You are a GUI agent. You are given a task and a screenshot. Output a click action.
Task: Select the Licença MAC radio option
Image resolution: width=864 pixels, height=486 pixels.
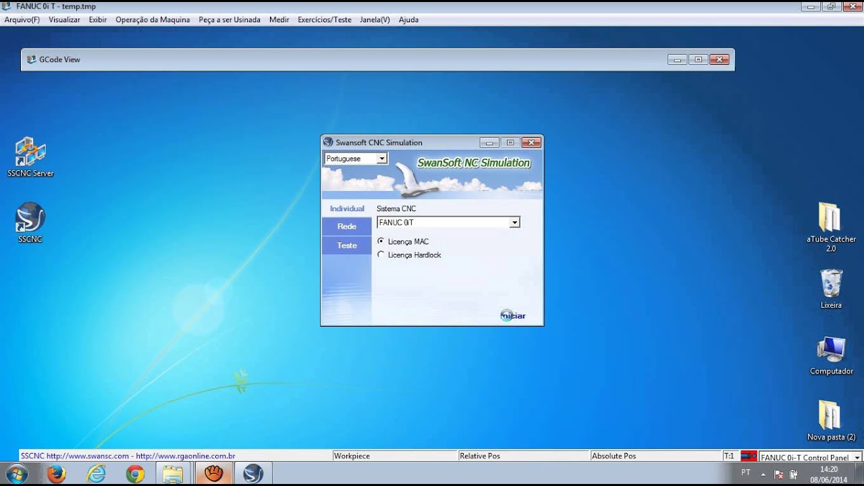click(x=381, y=241)
